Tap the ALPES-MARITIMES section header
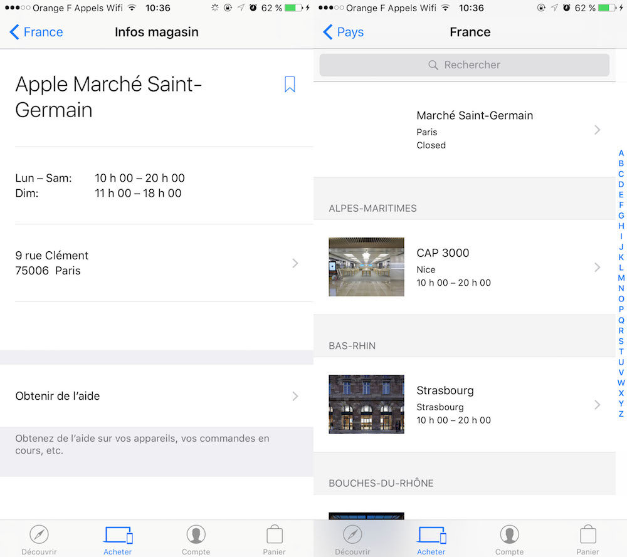 [x=372, y=208]
